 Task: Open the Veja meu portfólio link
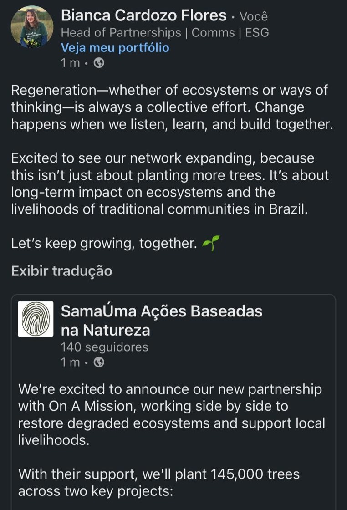click(x=115, y=48)
